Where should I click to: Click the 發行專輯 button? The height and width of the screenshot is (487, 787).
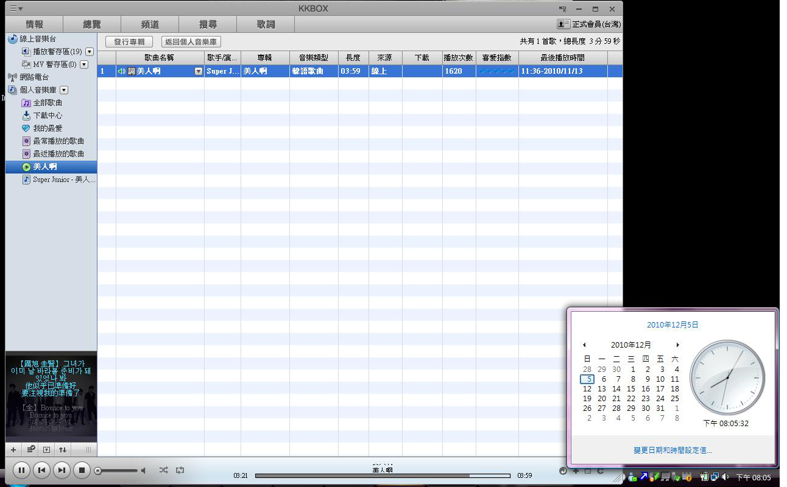coord(129,42)
